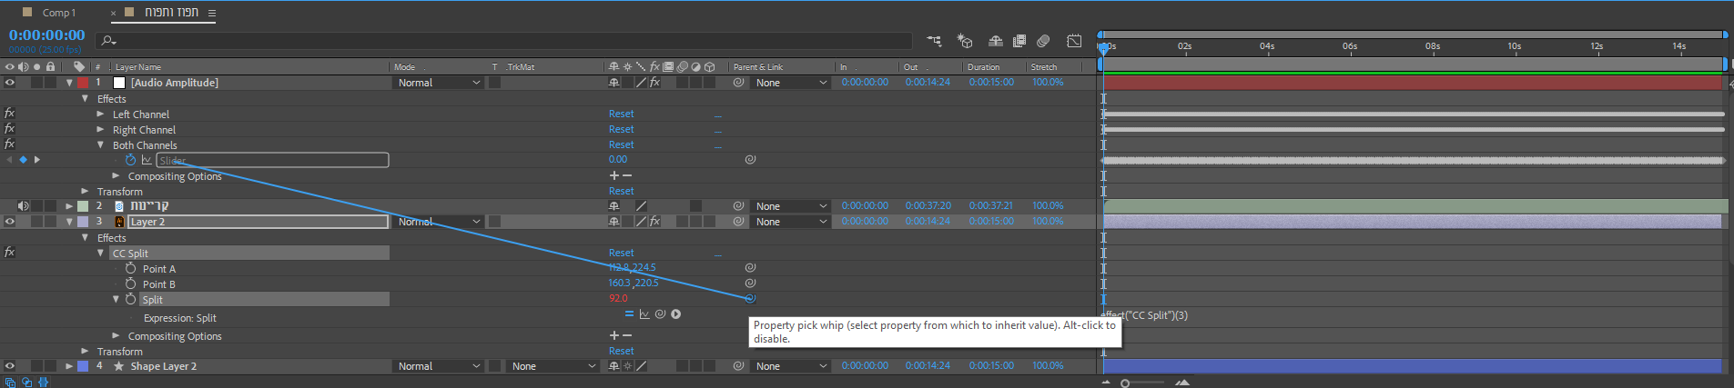Open blending Mode dropdown for Audio Amplitude
The image size is (1734, 388).
coord(439,83)
